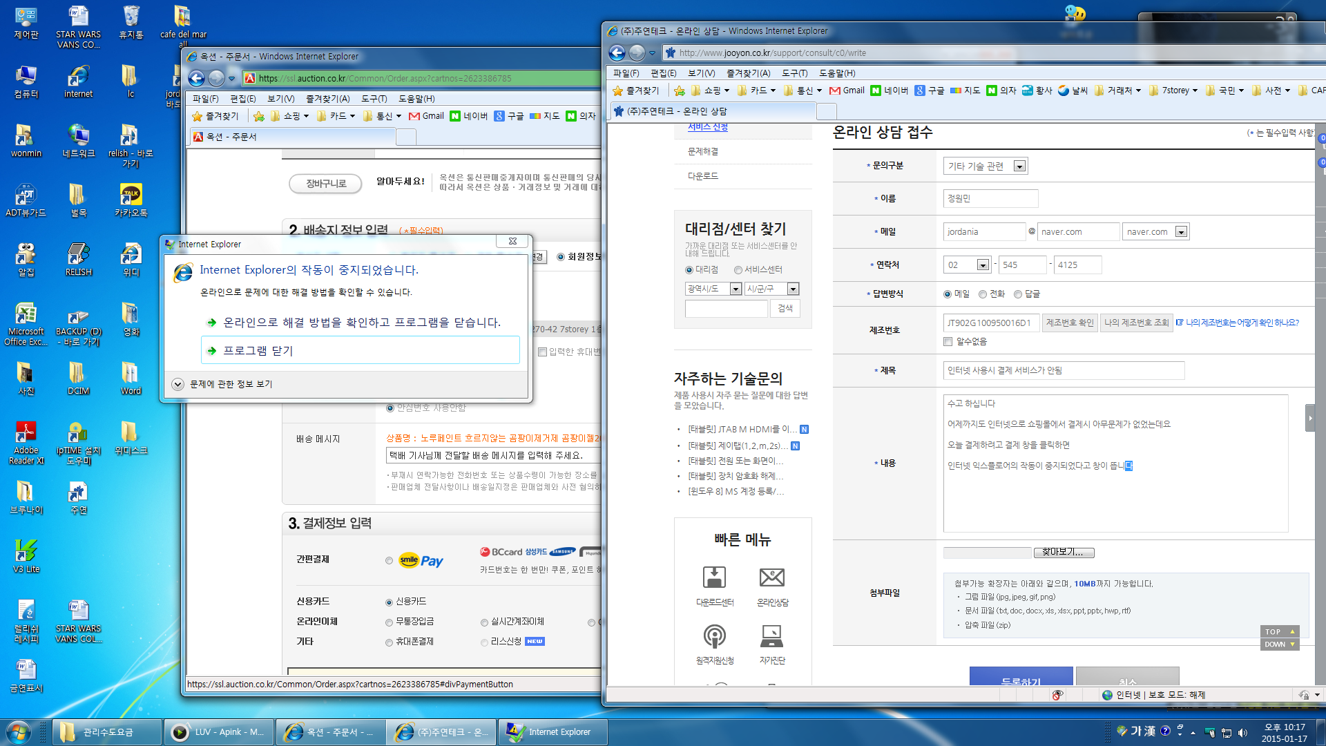Open 즐겨찾기(A) menu in Jooyon window
Screen dimensions: 1326x746
(x=748, y=73)
